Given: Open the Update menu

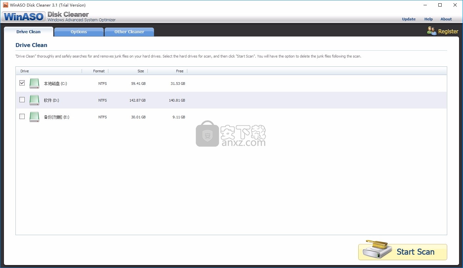Looking at the screenshot, I should 409,19.
